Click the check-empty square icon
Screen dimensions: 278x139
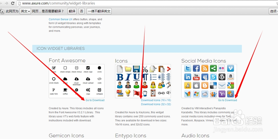pyautogui.click(x=65, y=68)
